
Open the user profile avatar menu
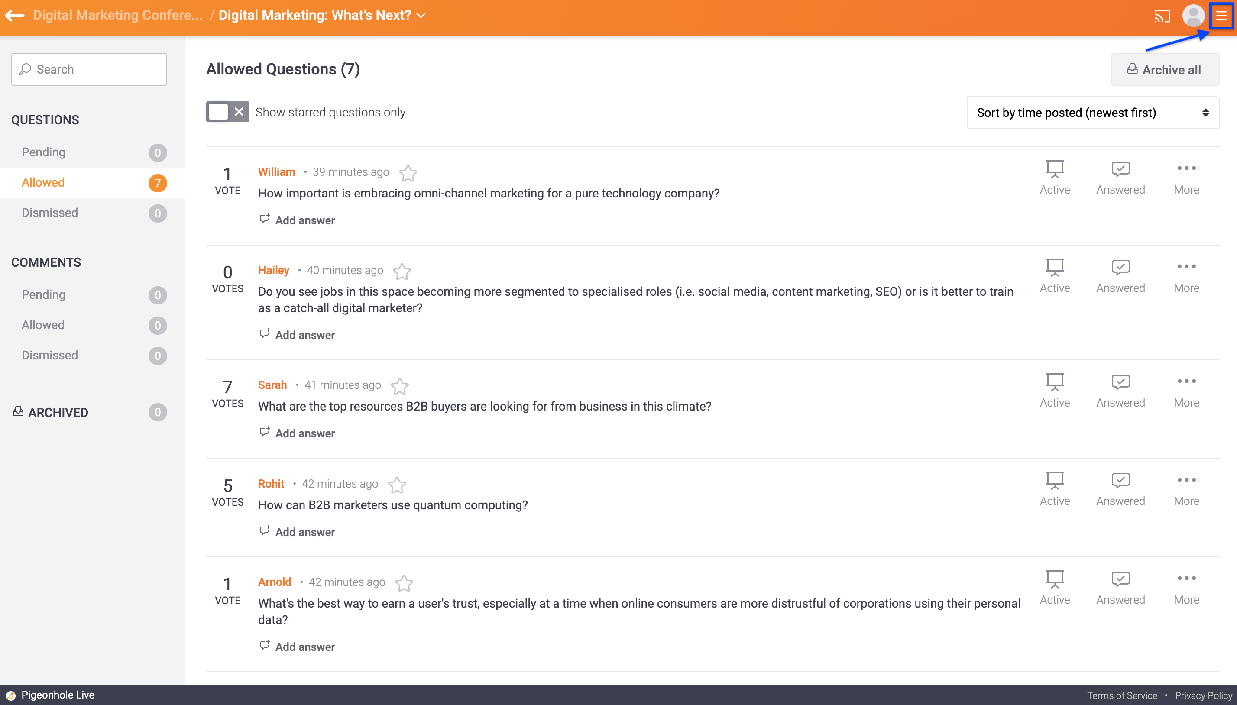[1193, 16]
